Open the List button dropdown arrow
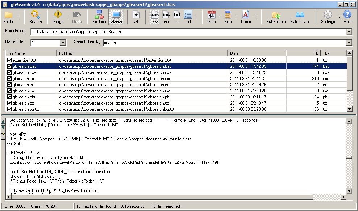This screenshot has width=358, height=211. point(196,17)
